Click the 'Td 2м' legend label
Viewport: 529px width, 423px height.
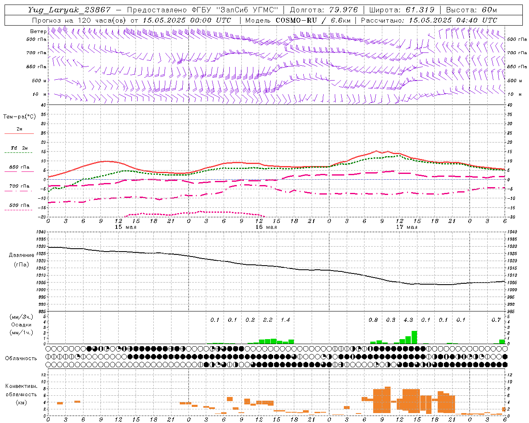(19, 148)
